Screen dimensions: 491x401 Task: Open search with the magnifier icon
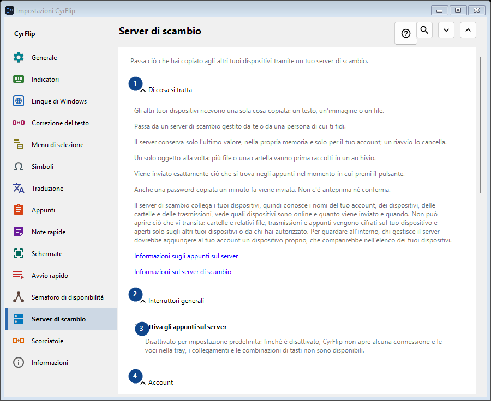coord(424,30)
